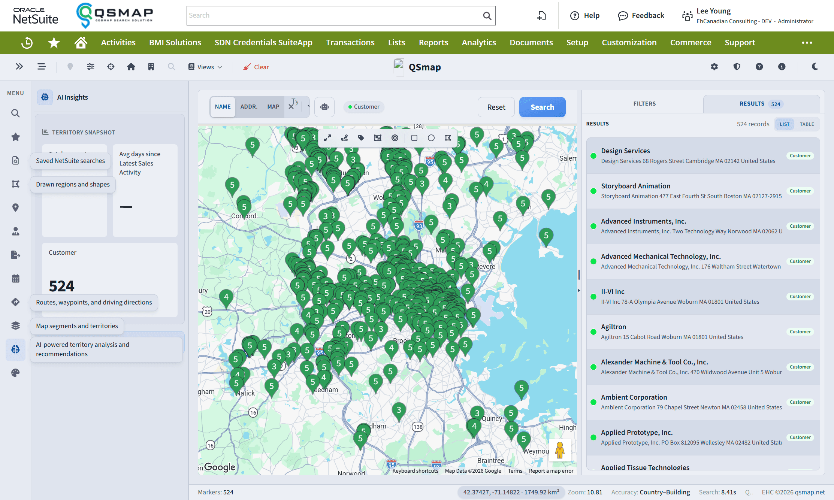This screenshot has height=500, width=834.
Task: Click the Reset button
Action: click(x=496, y=107)
